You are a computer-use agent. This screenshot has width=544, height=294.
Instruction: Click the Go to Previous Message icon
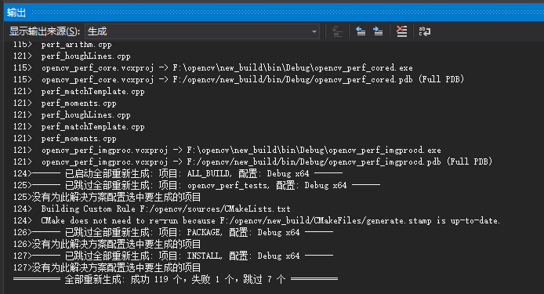[x=361, y=31]
